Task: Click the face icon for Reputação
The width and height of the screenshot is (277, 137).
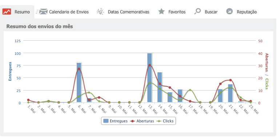Action: [229, 12]
